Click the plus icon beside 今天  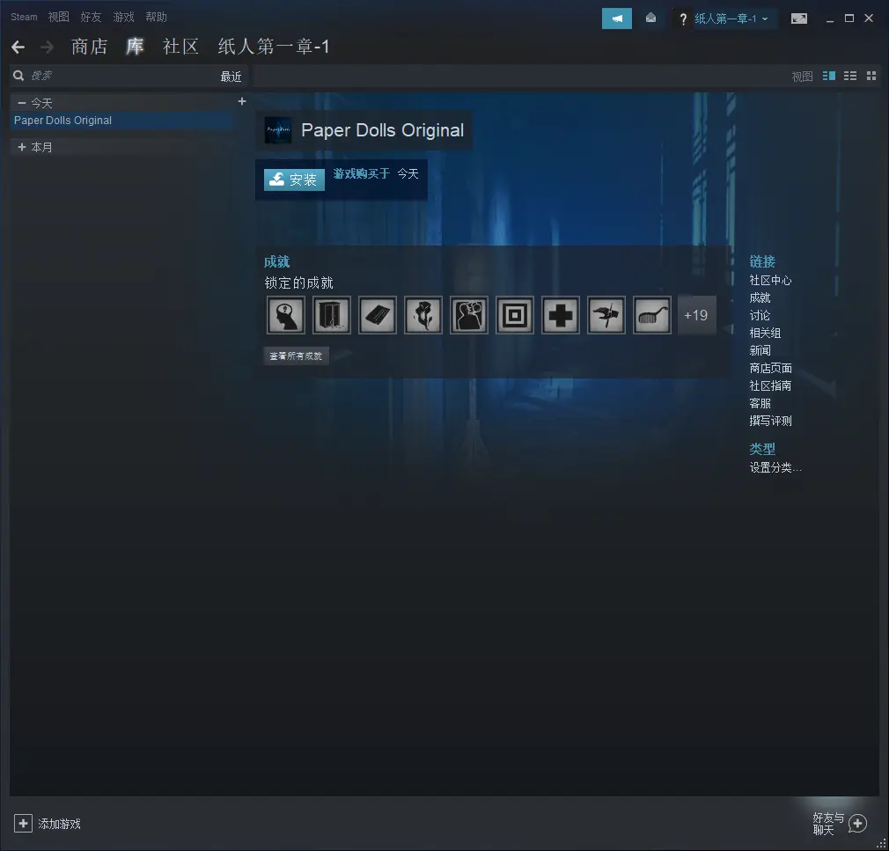coord(242,101)
